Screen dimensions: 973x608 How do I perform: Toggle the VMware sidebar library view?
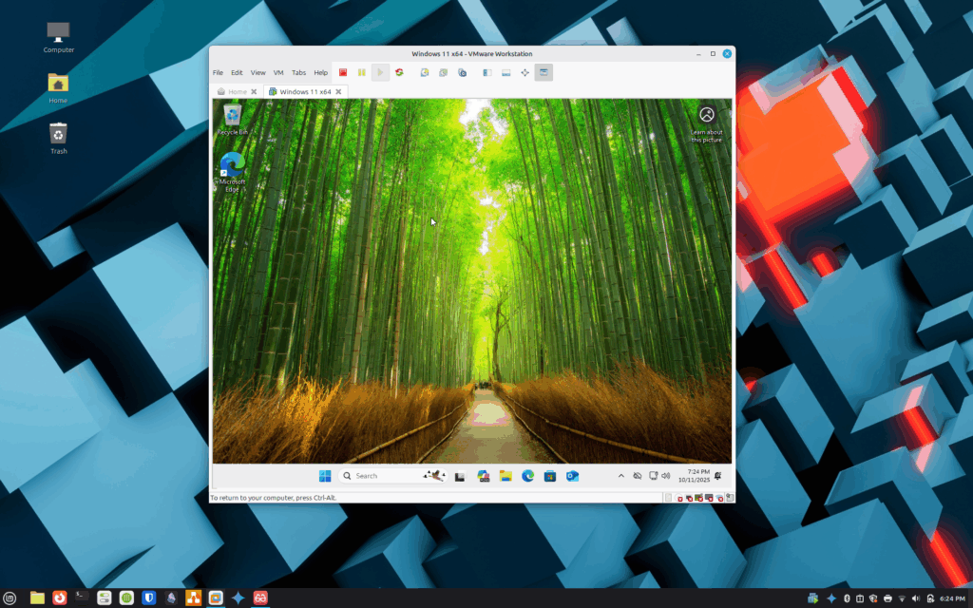[486, 72]
